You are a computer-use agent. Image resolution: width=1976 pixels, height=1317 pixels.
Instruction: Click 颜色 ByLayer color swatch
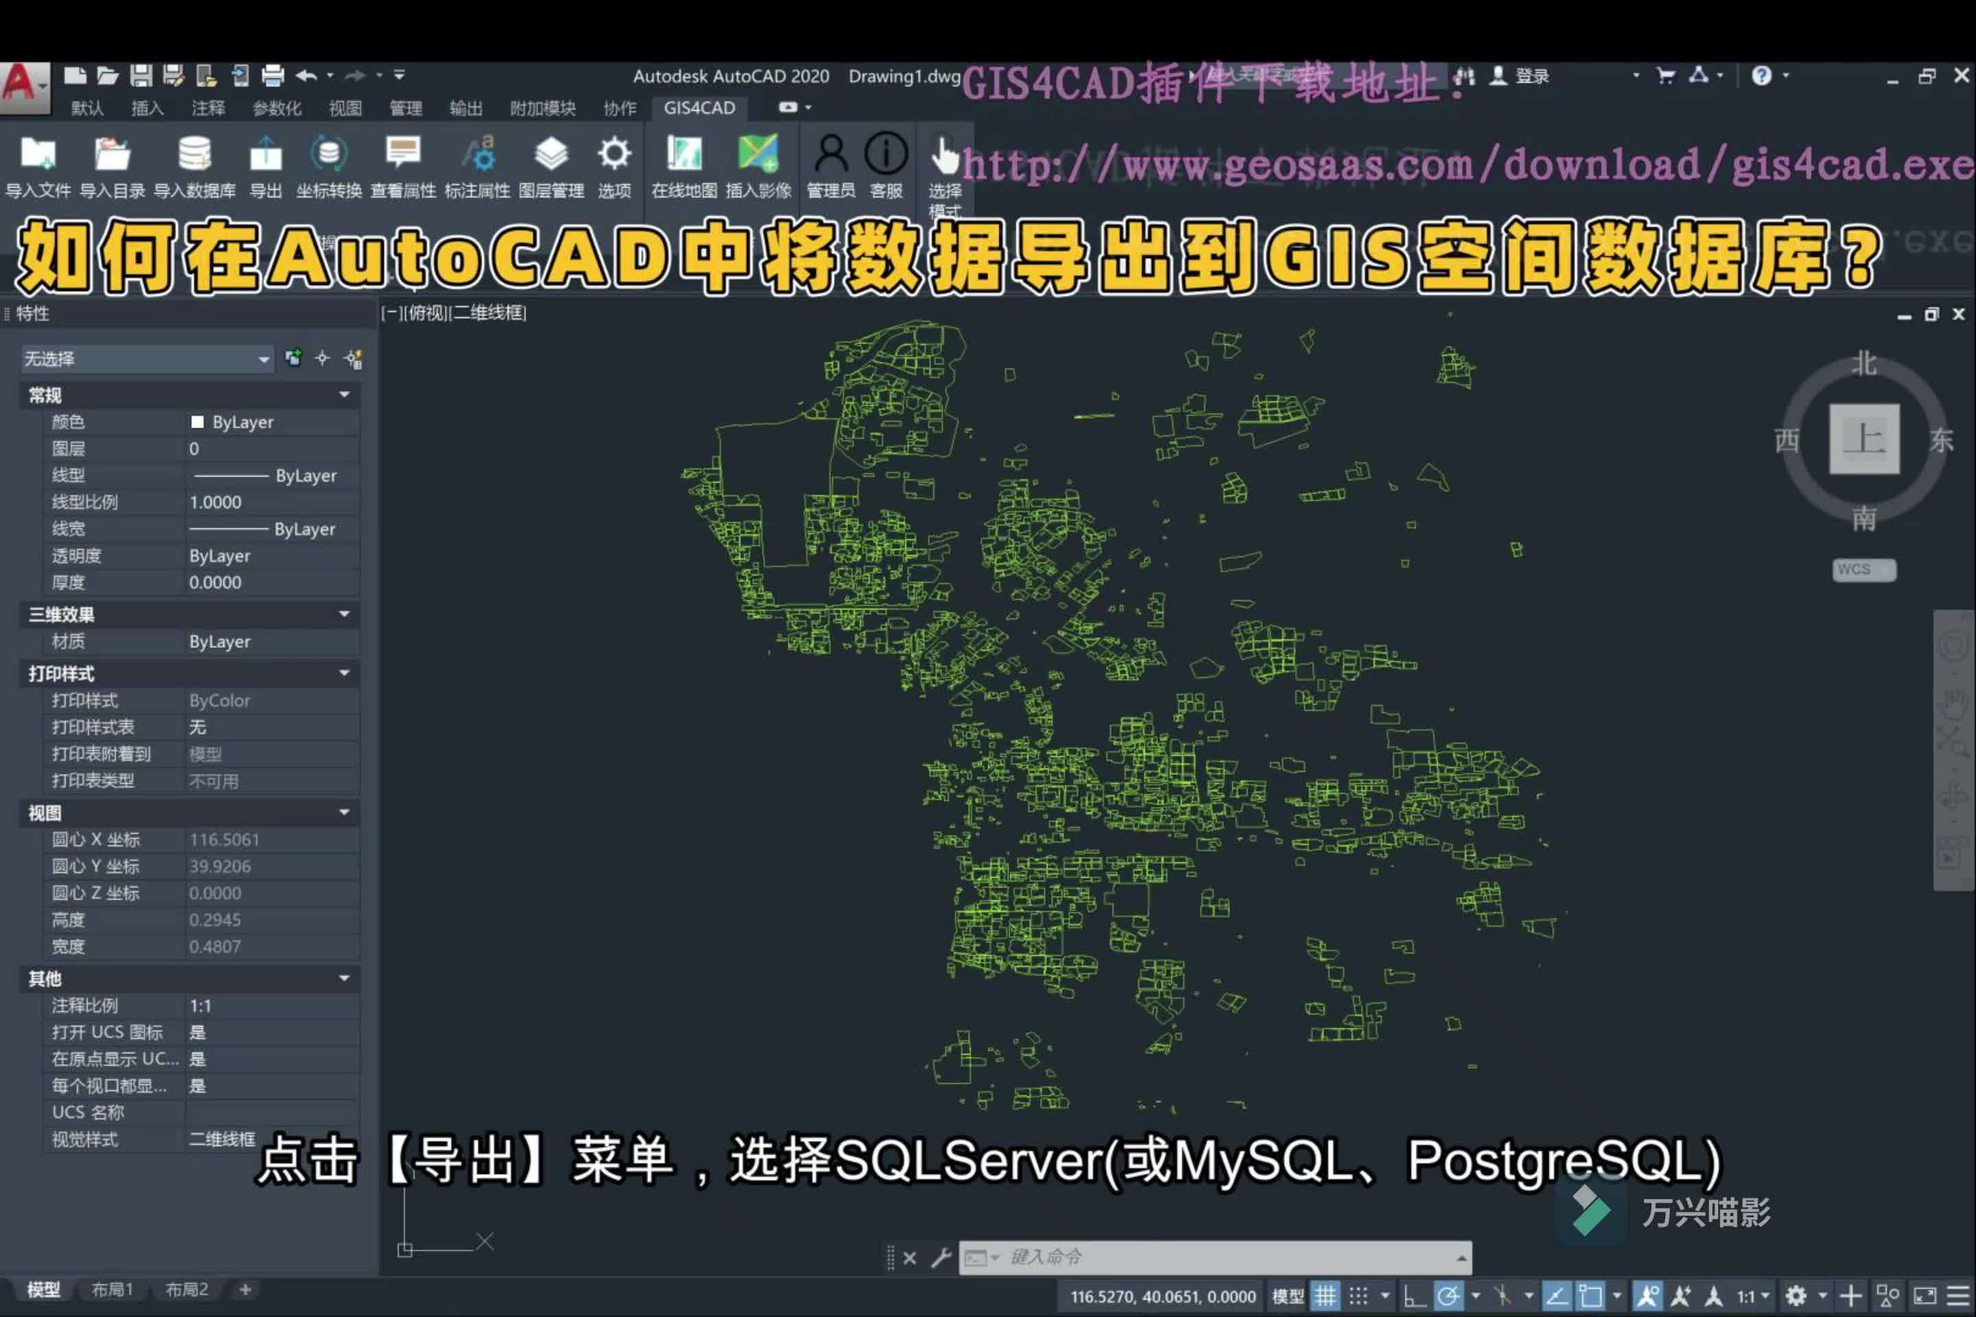(x=198, y=422)
